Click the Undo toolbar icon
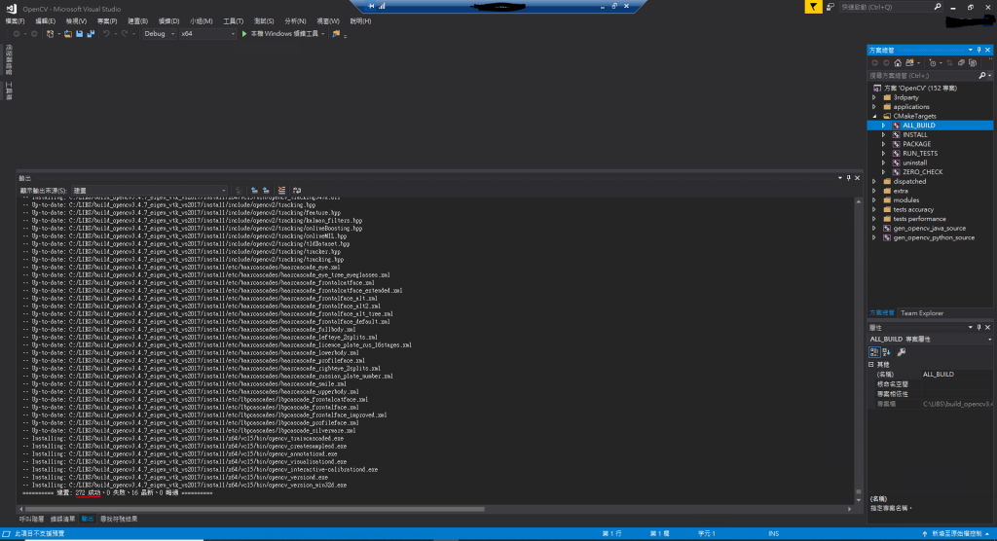The height and width of the screenshot is (541, 997). pos(106,34)
